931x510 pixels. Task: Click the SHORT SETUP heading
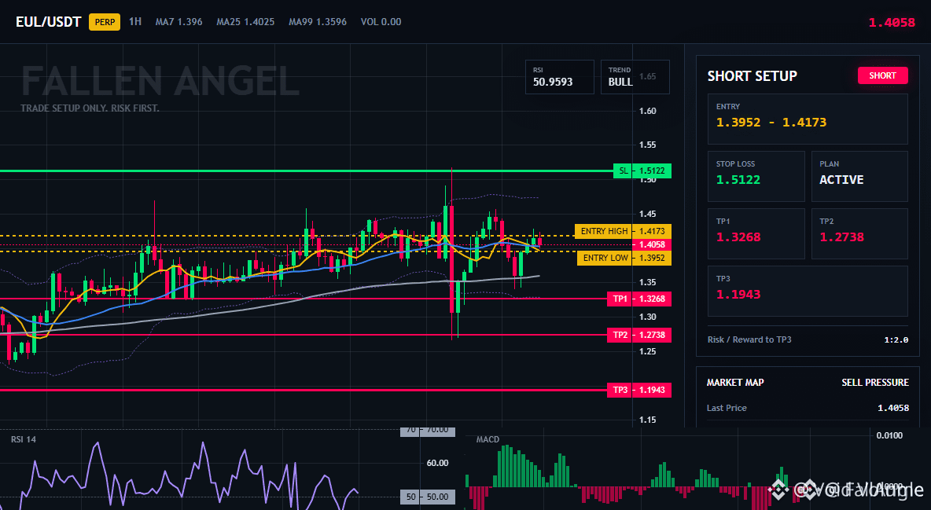coord(752,76)
